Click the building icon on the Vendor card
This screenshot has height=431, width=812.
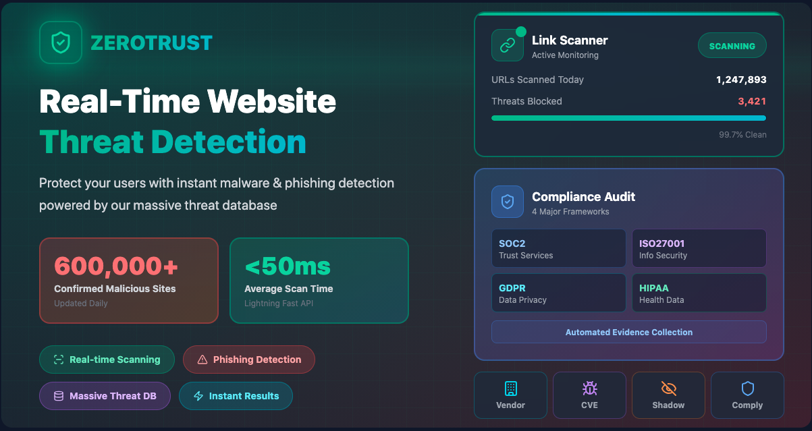(x=510, y=389)
